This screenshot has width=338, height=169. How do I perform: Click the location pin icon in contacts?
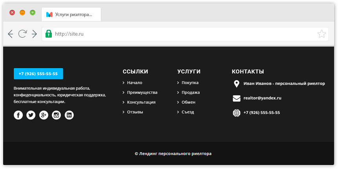pyautogui.click(x=236, y=84)
